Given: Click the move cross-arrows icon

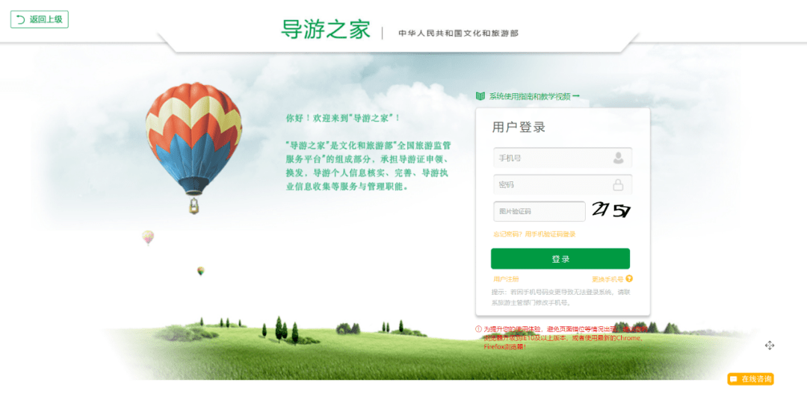Looking at the screenshot, I should [x=770, y=346].
